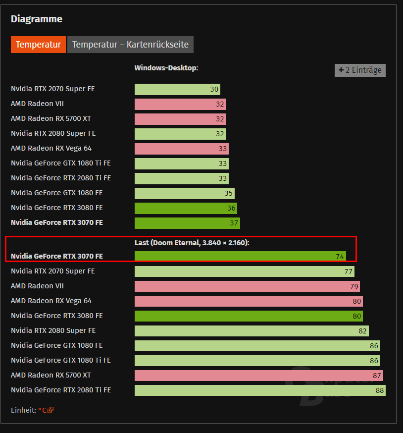Click the 32 bar of RTX 2080 Super FE
403x433 pixels.
click(180, 134)
